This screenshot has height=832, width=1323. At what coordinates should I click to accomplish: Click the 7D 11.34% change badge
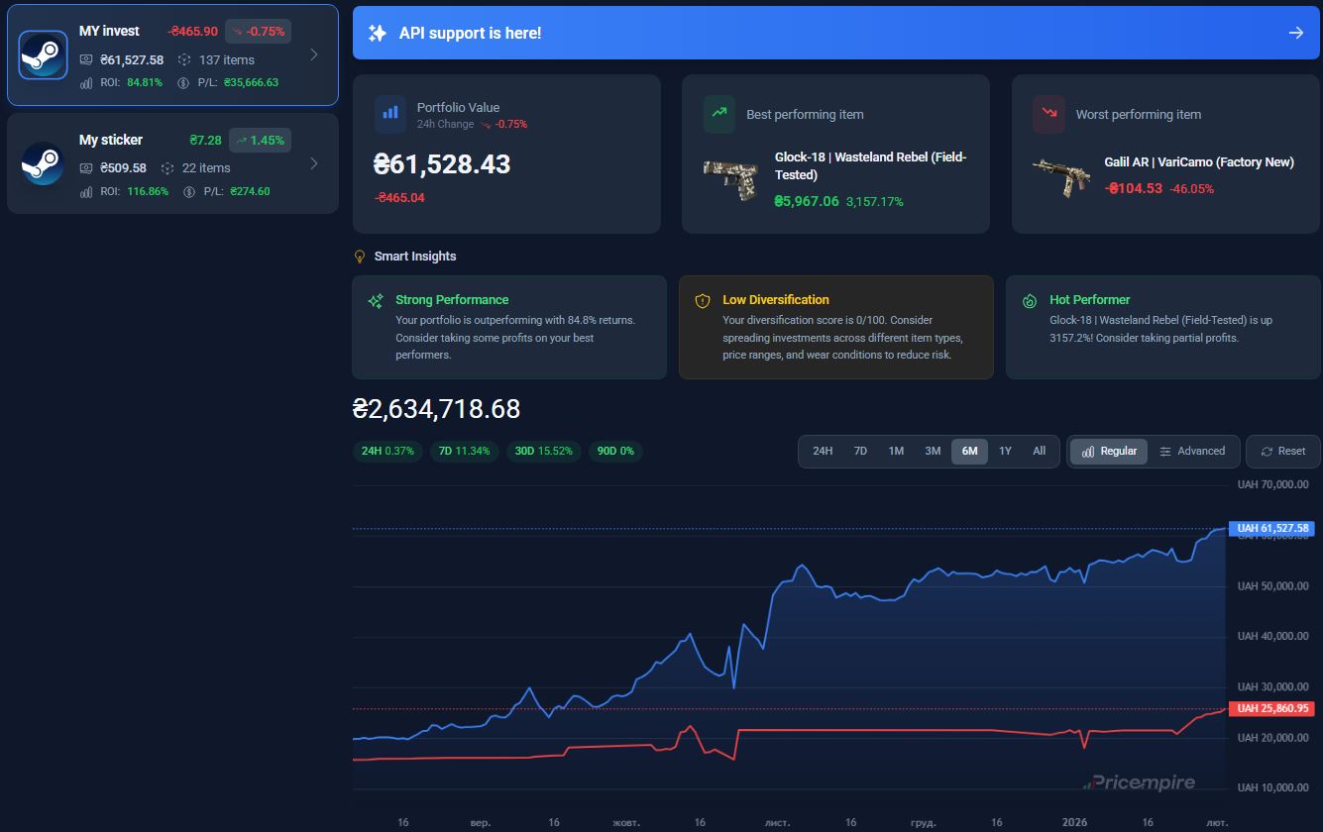[x=464, y=451]
